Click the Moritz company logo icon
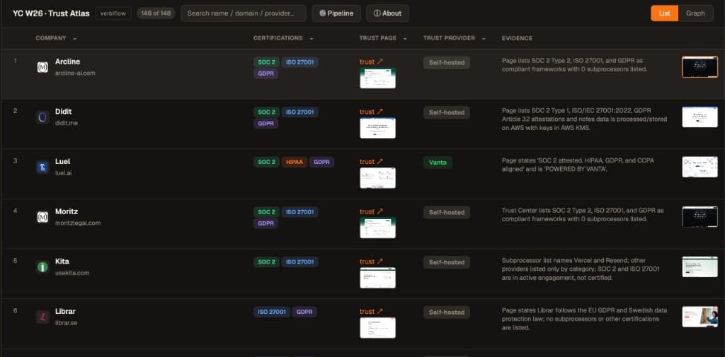725x357 pixels. pyautogui.click(x=42, y=217)
